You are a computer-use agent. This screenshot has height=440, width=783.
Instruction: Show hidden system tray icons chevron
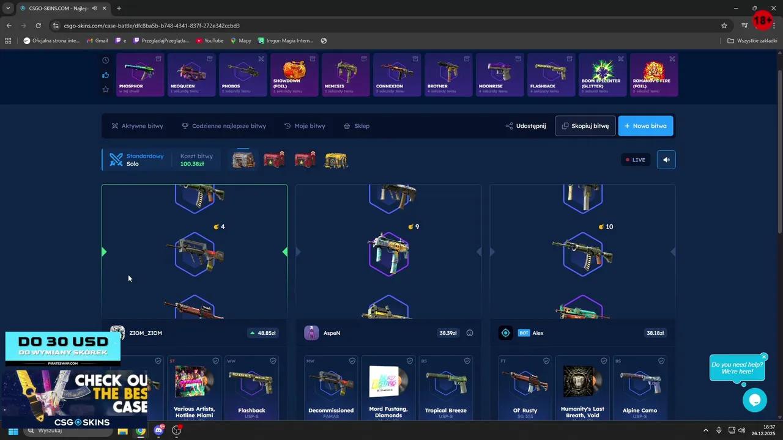[x=705, y=430]
